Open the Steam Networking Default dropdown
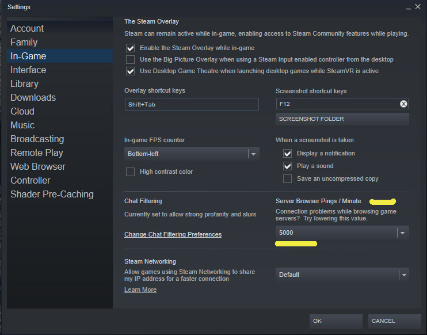 (342, 275)
